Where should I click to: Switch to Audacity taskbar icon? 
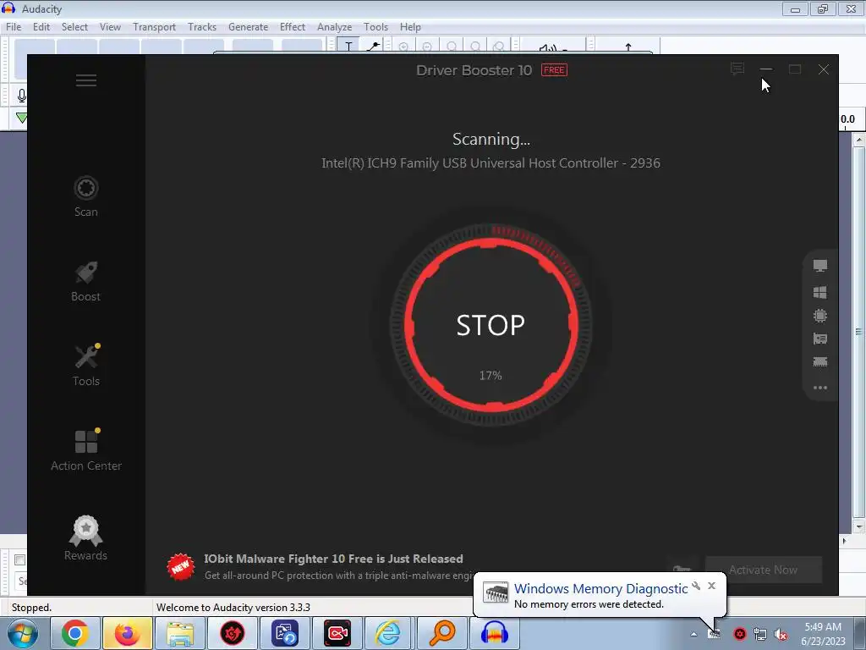[x=494, y=633]
